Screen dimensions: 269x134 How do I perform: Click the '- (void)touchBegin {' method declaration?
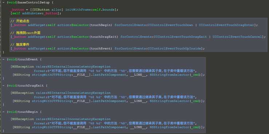click(x=22, y=112)
